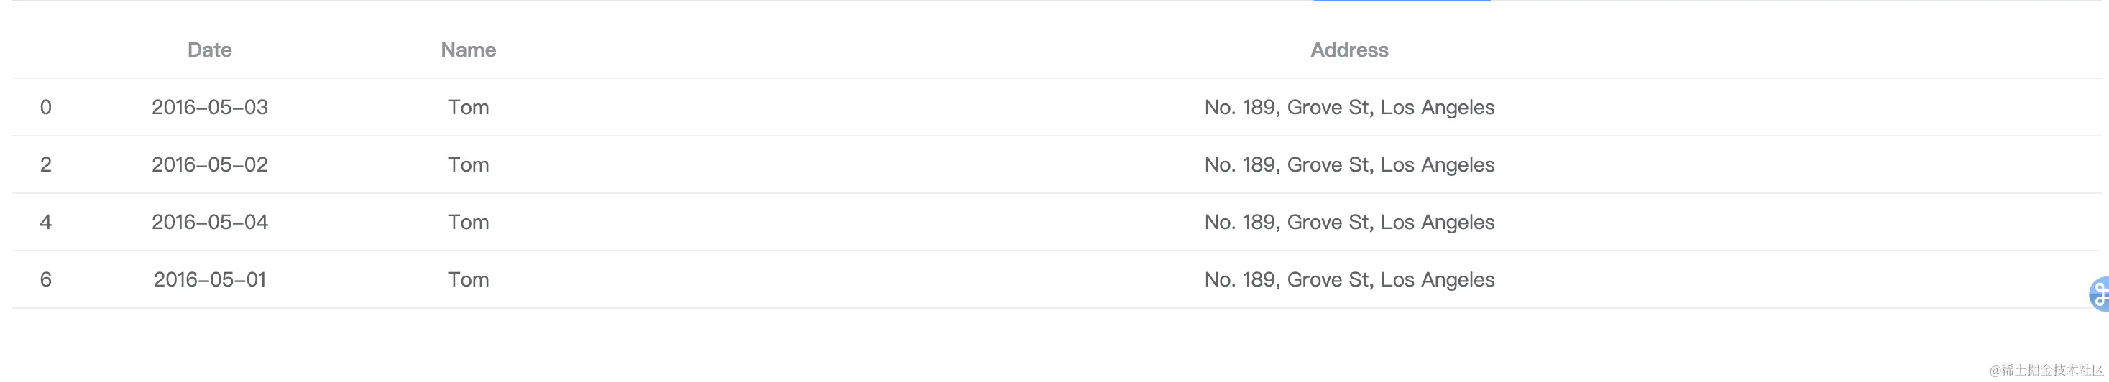
Task: Click Tom in the 2016-05-02 row
Action: 468,164
